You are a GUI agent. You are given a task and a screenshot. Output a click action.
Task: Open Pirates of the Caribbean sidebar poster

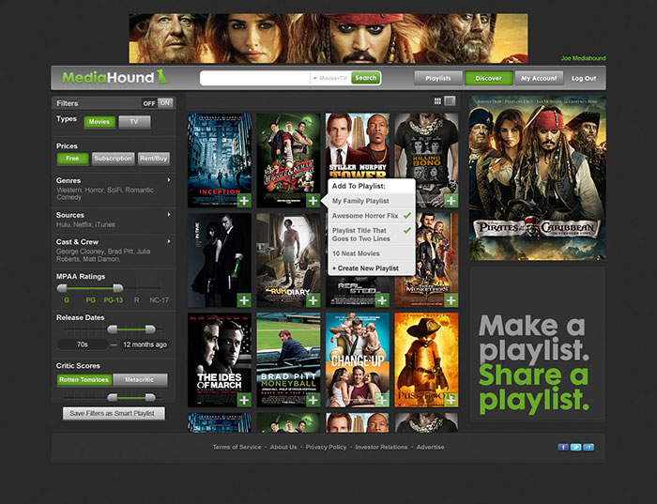538,178
